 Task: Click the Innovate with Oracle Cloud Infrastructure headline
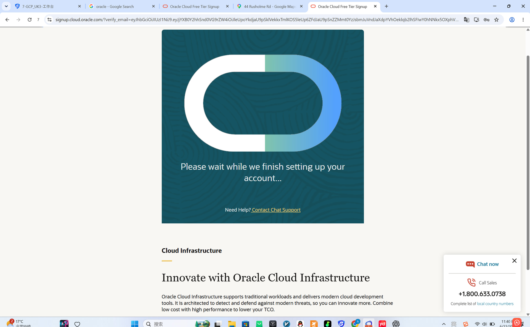click(266, 278)
